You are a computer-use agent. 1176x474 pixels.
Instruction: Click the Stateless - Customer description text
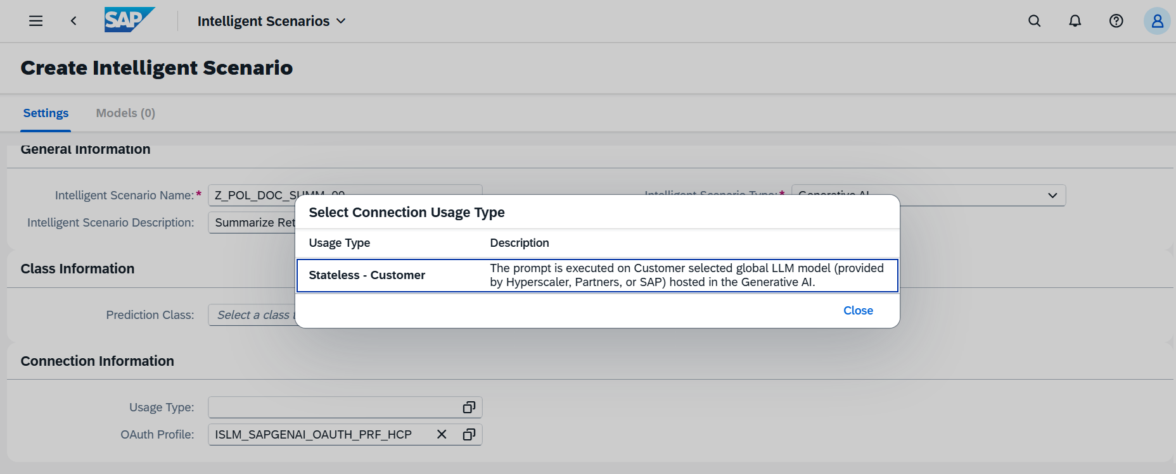687,275
